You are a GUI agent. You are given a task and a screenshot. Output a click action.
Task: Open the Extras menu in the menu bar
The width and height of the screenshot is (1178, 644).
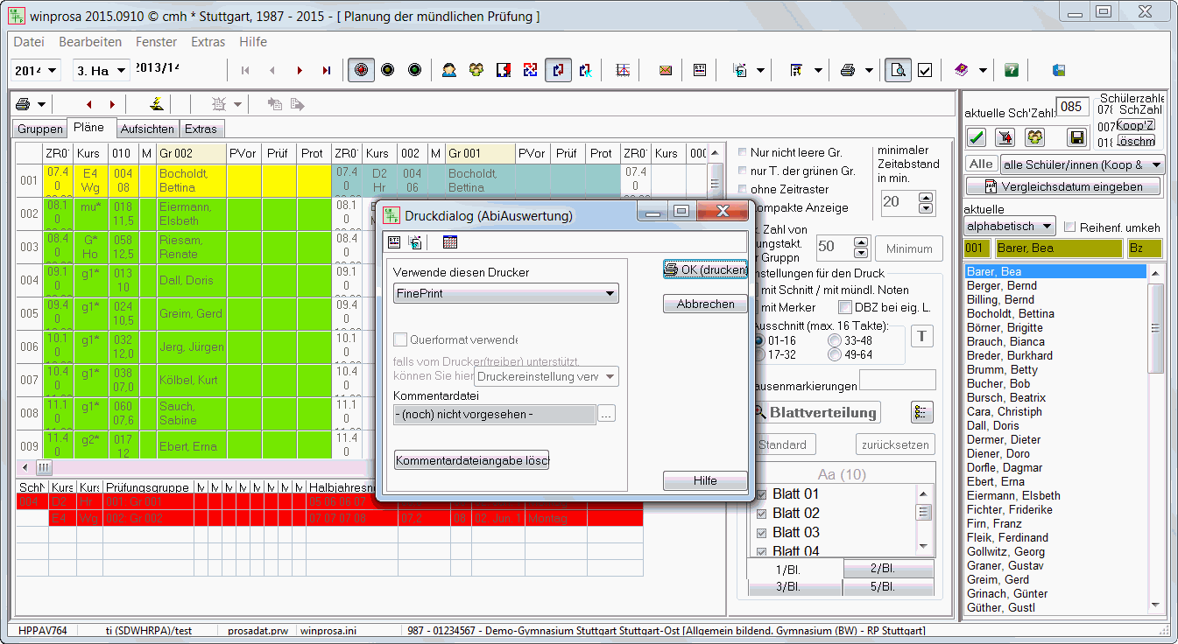click(208, 42)
